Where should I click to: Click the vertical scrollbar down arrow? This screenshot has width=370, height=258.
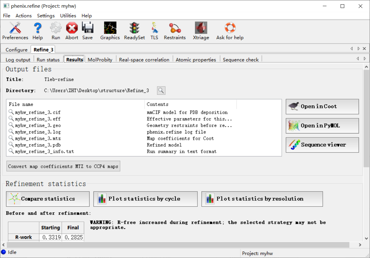tap(367, 238)
